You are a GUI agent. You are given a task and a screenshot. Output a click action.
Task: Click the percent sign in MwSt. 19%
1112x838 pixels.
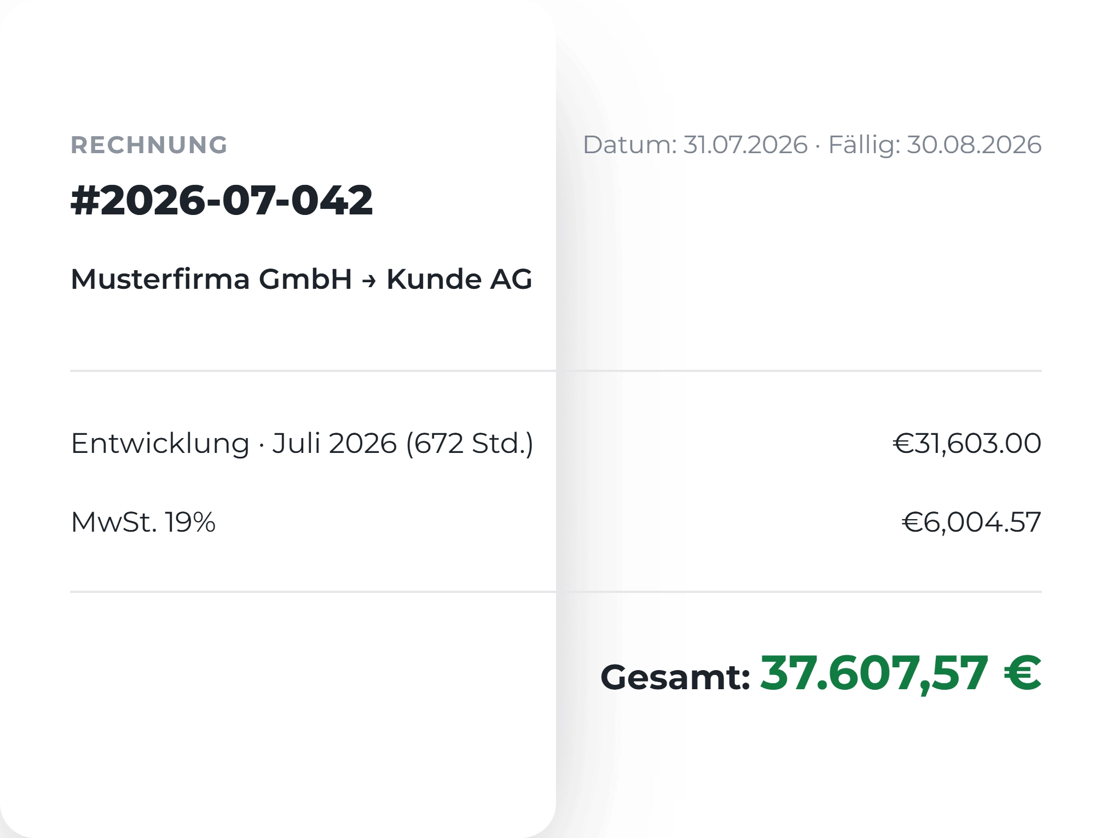pyautogui.click(x=204, y=522)
